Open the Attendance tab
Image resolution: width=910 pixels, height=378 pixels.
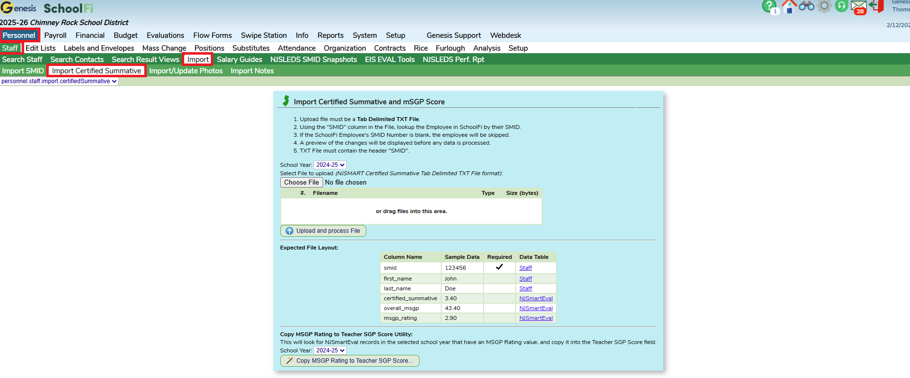(x=296, y=48)
